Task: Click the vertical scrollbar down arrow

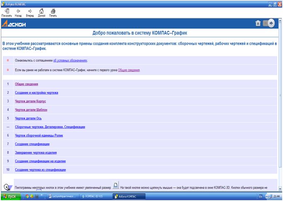Action: coord(280,189)
